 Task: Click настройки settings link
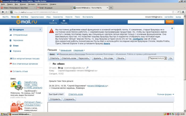[x=169, y=17]
